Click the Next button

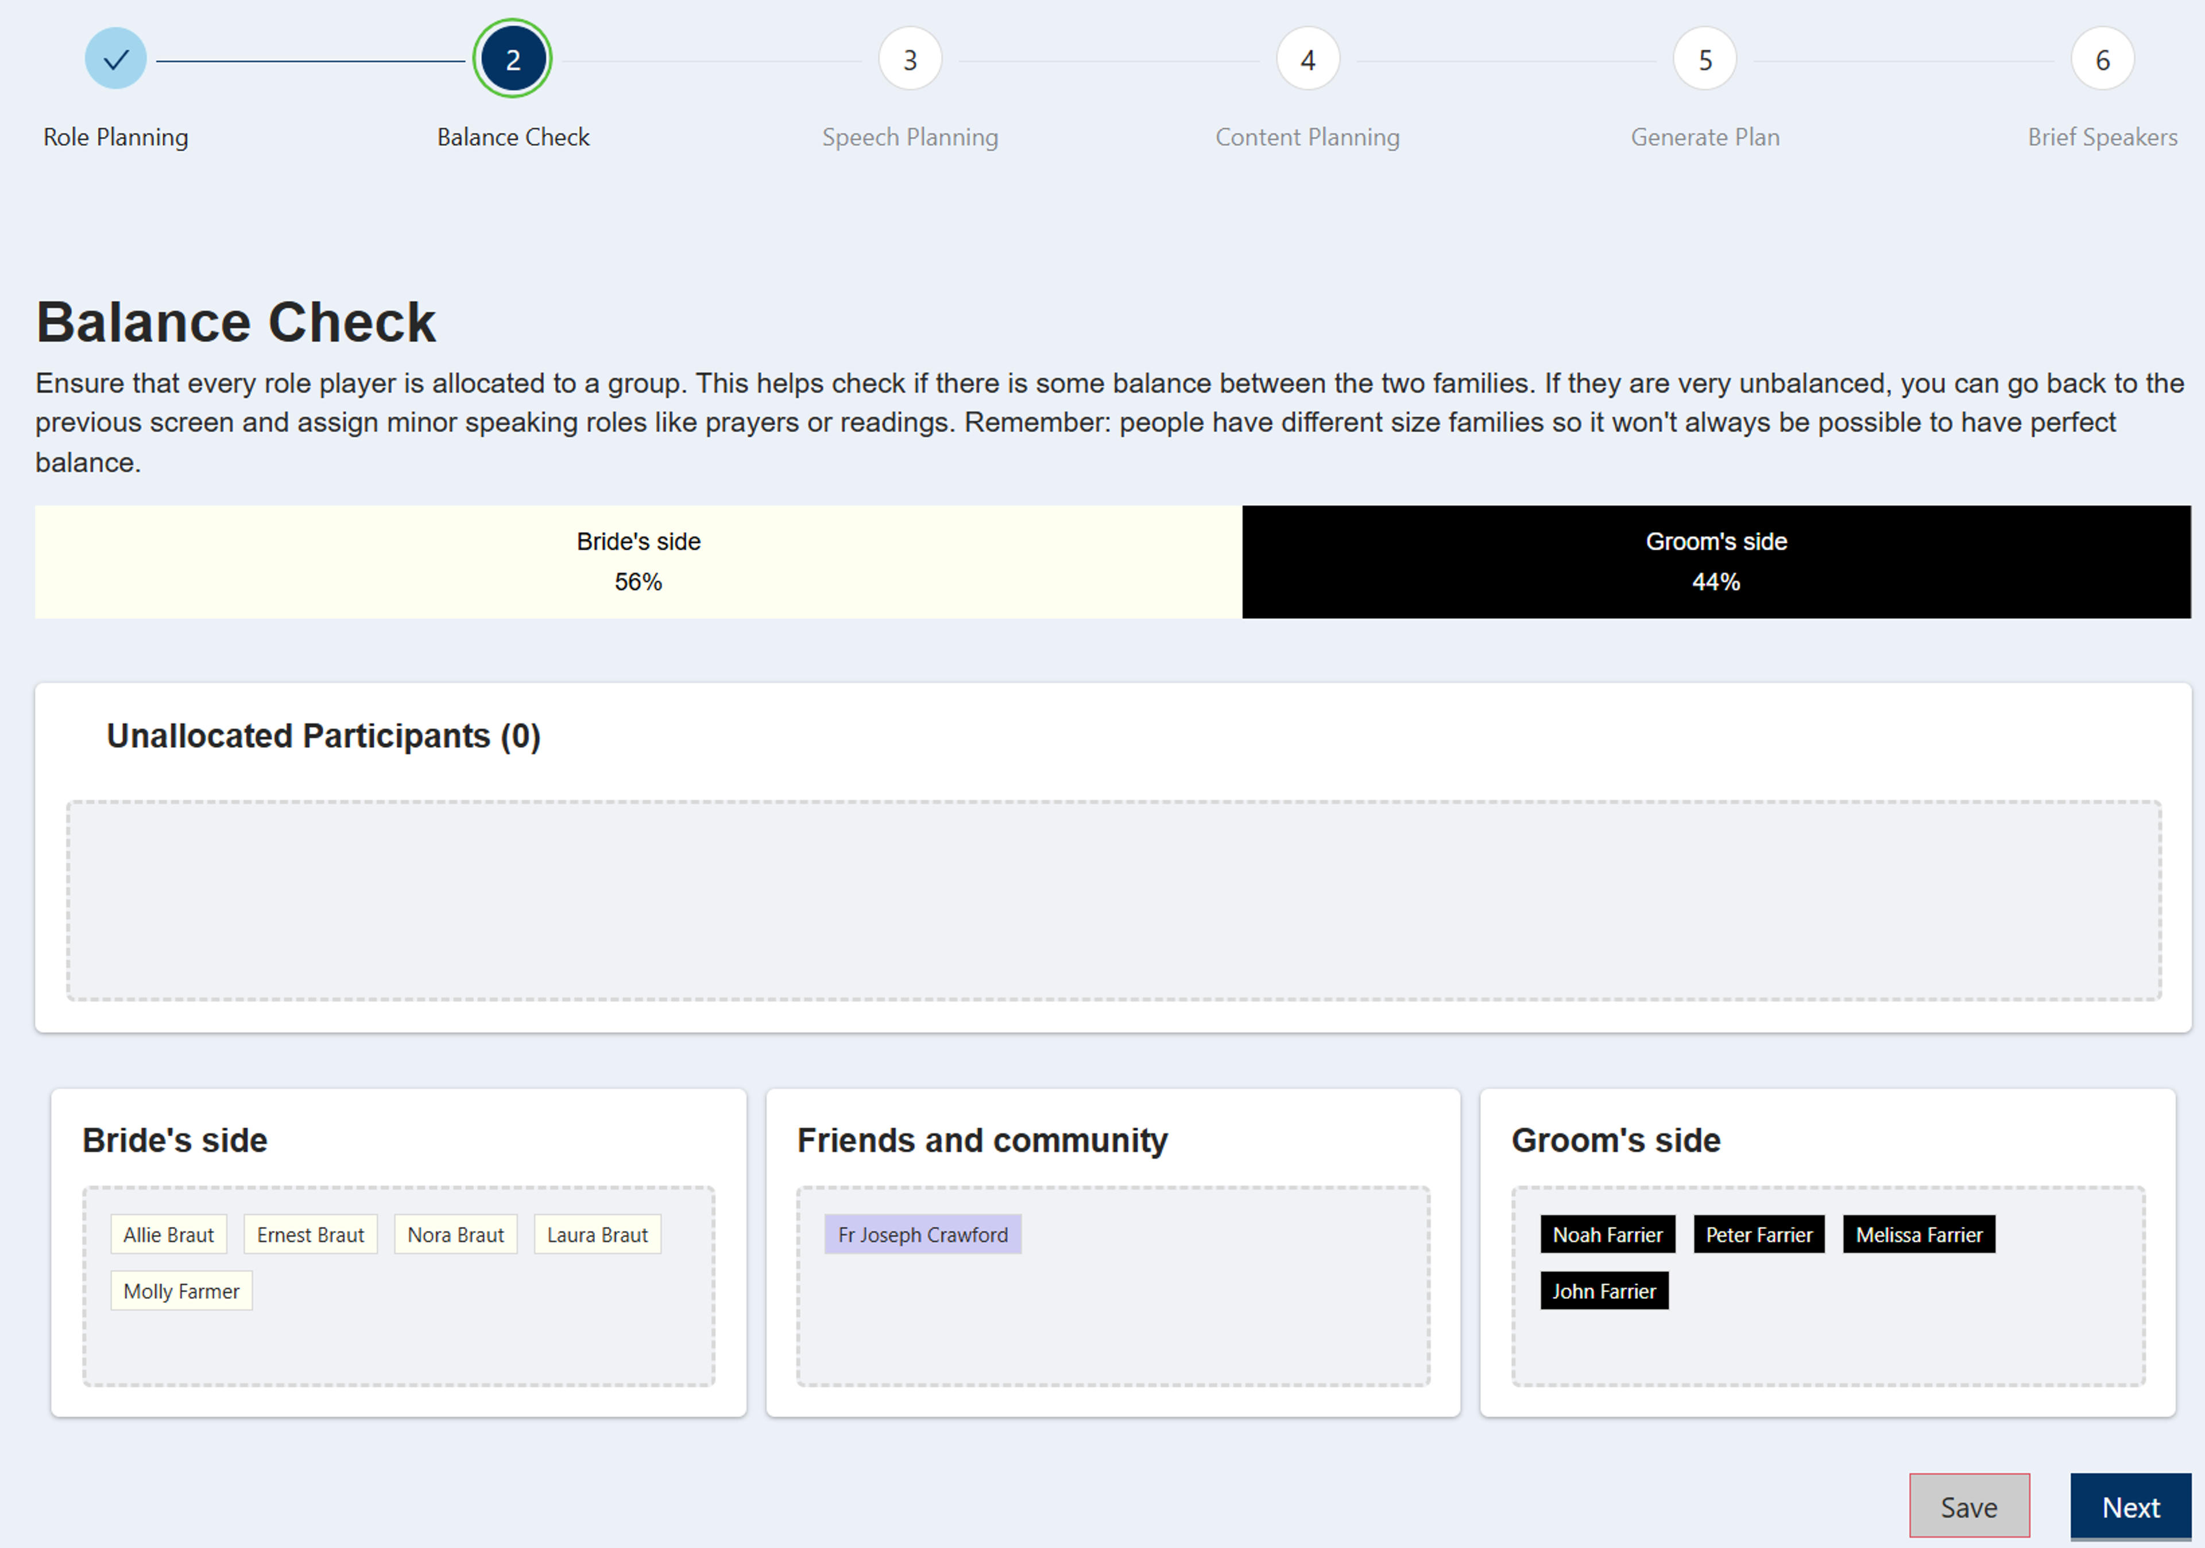point(2131,1507)
